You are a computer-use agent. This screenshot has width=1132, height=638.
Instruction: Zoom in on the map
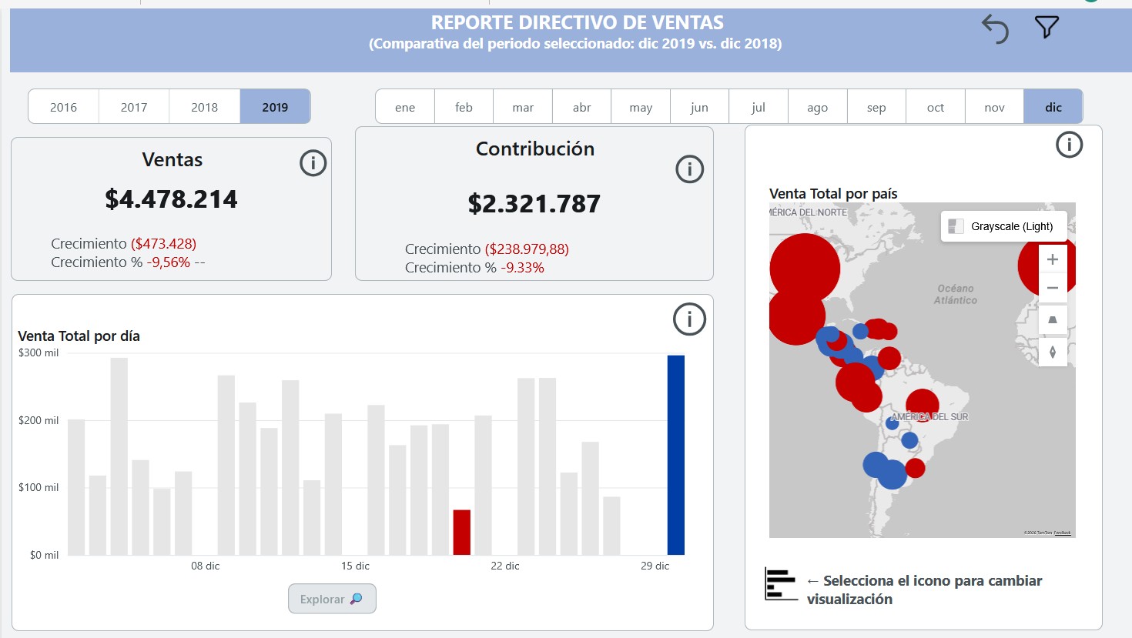tap(1053, 259)
